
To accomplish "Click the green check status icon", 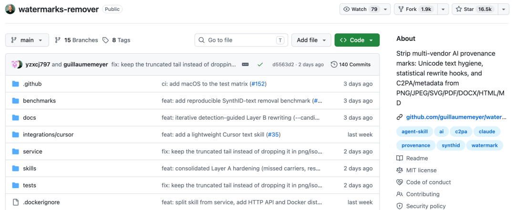I will pos(260,65).
